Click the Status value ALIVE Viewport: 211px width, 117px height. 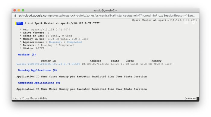click(x=40, y=48)
